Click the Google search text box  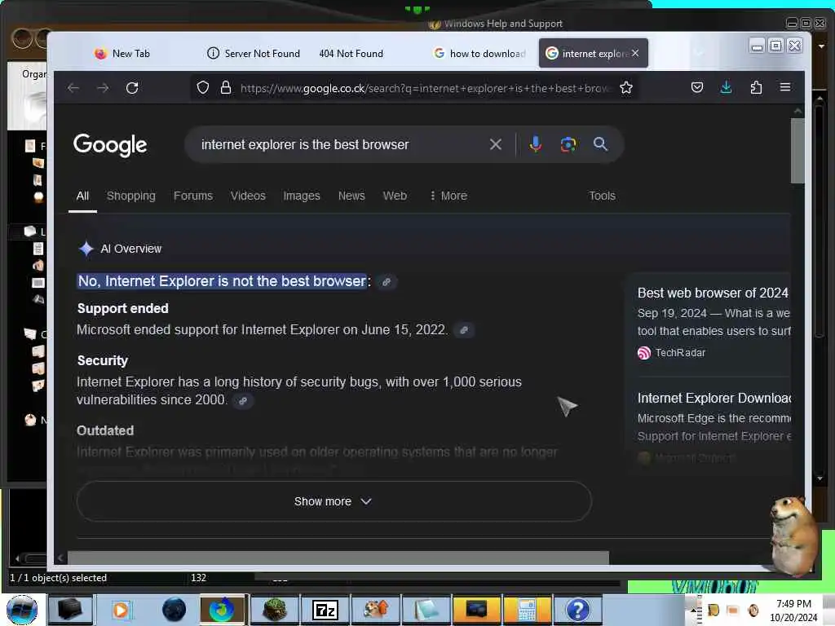point(341,144)
